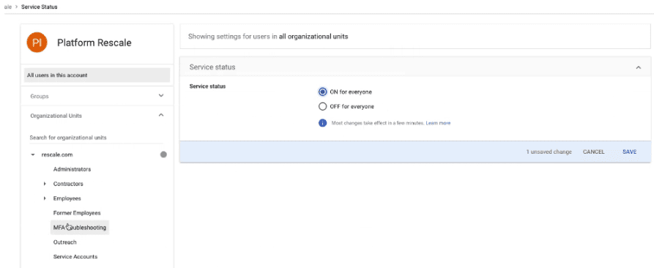Click the all organizational units text
This screenshot has width=654, height=268.
tap(313, 37)
